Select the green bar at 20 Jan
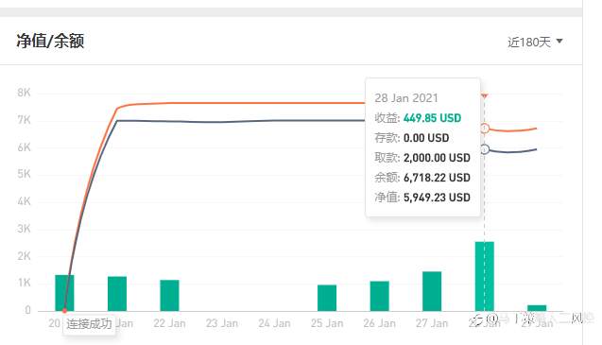Image resolution: width=602 pixels, height=345 pixels. tap(64, 293)
